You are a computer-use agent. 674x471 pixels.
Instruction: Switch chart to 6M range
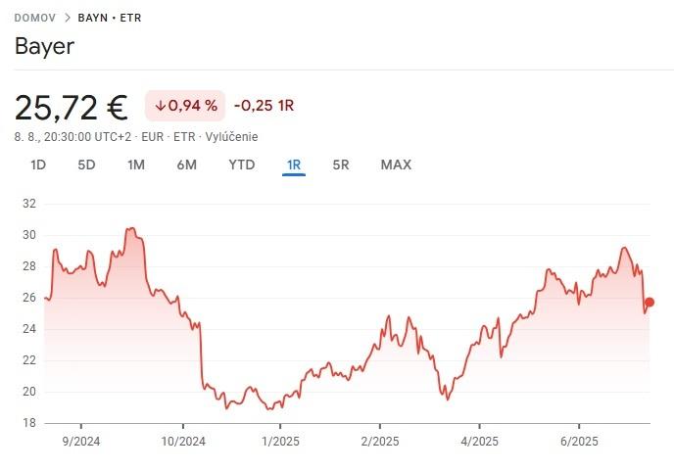pyautogui.click(x=186, y=165)
